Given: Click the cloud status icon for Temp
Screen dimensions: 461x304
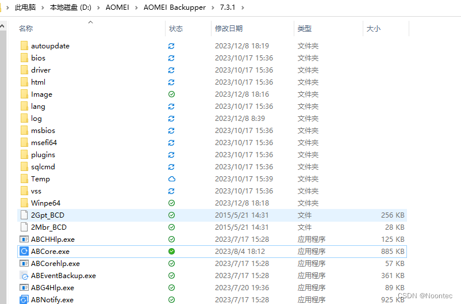Looking at the screenshot, I should point(172,179).
